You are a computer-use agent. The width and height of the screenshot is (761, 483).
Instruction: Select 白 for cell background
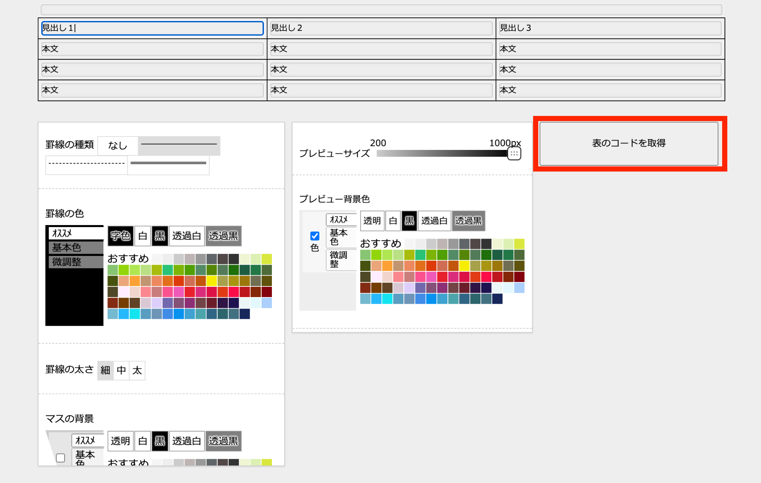(x=143, y=441)
